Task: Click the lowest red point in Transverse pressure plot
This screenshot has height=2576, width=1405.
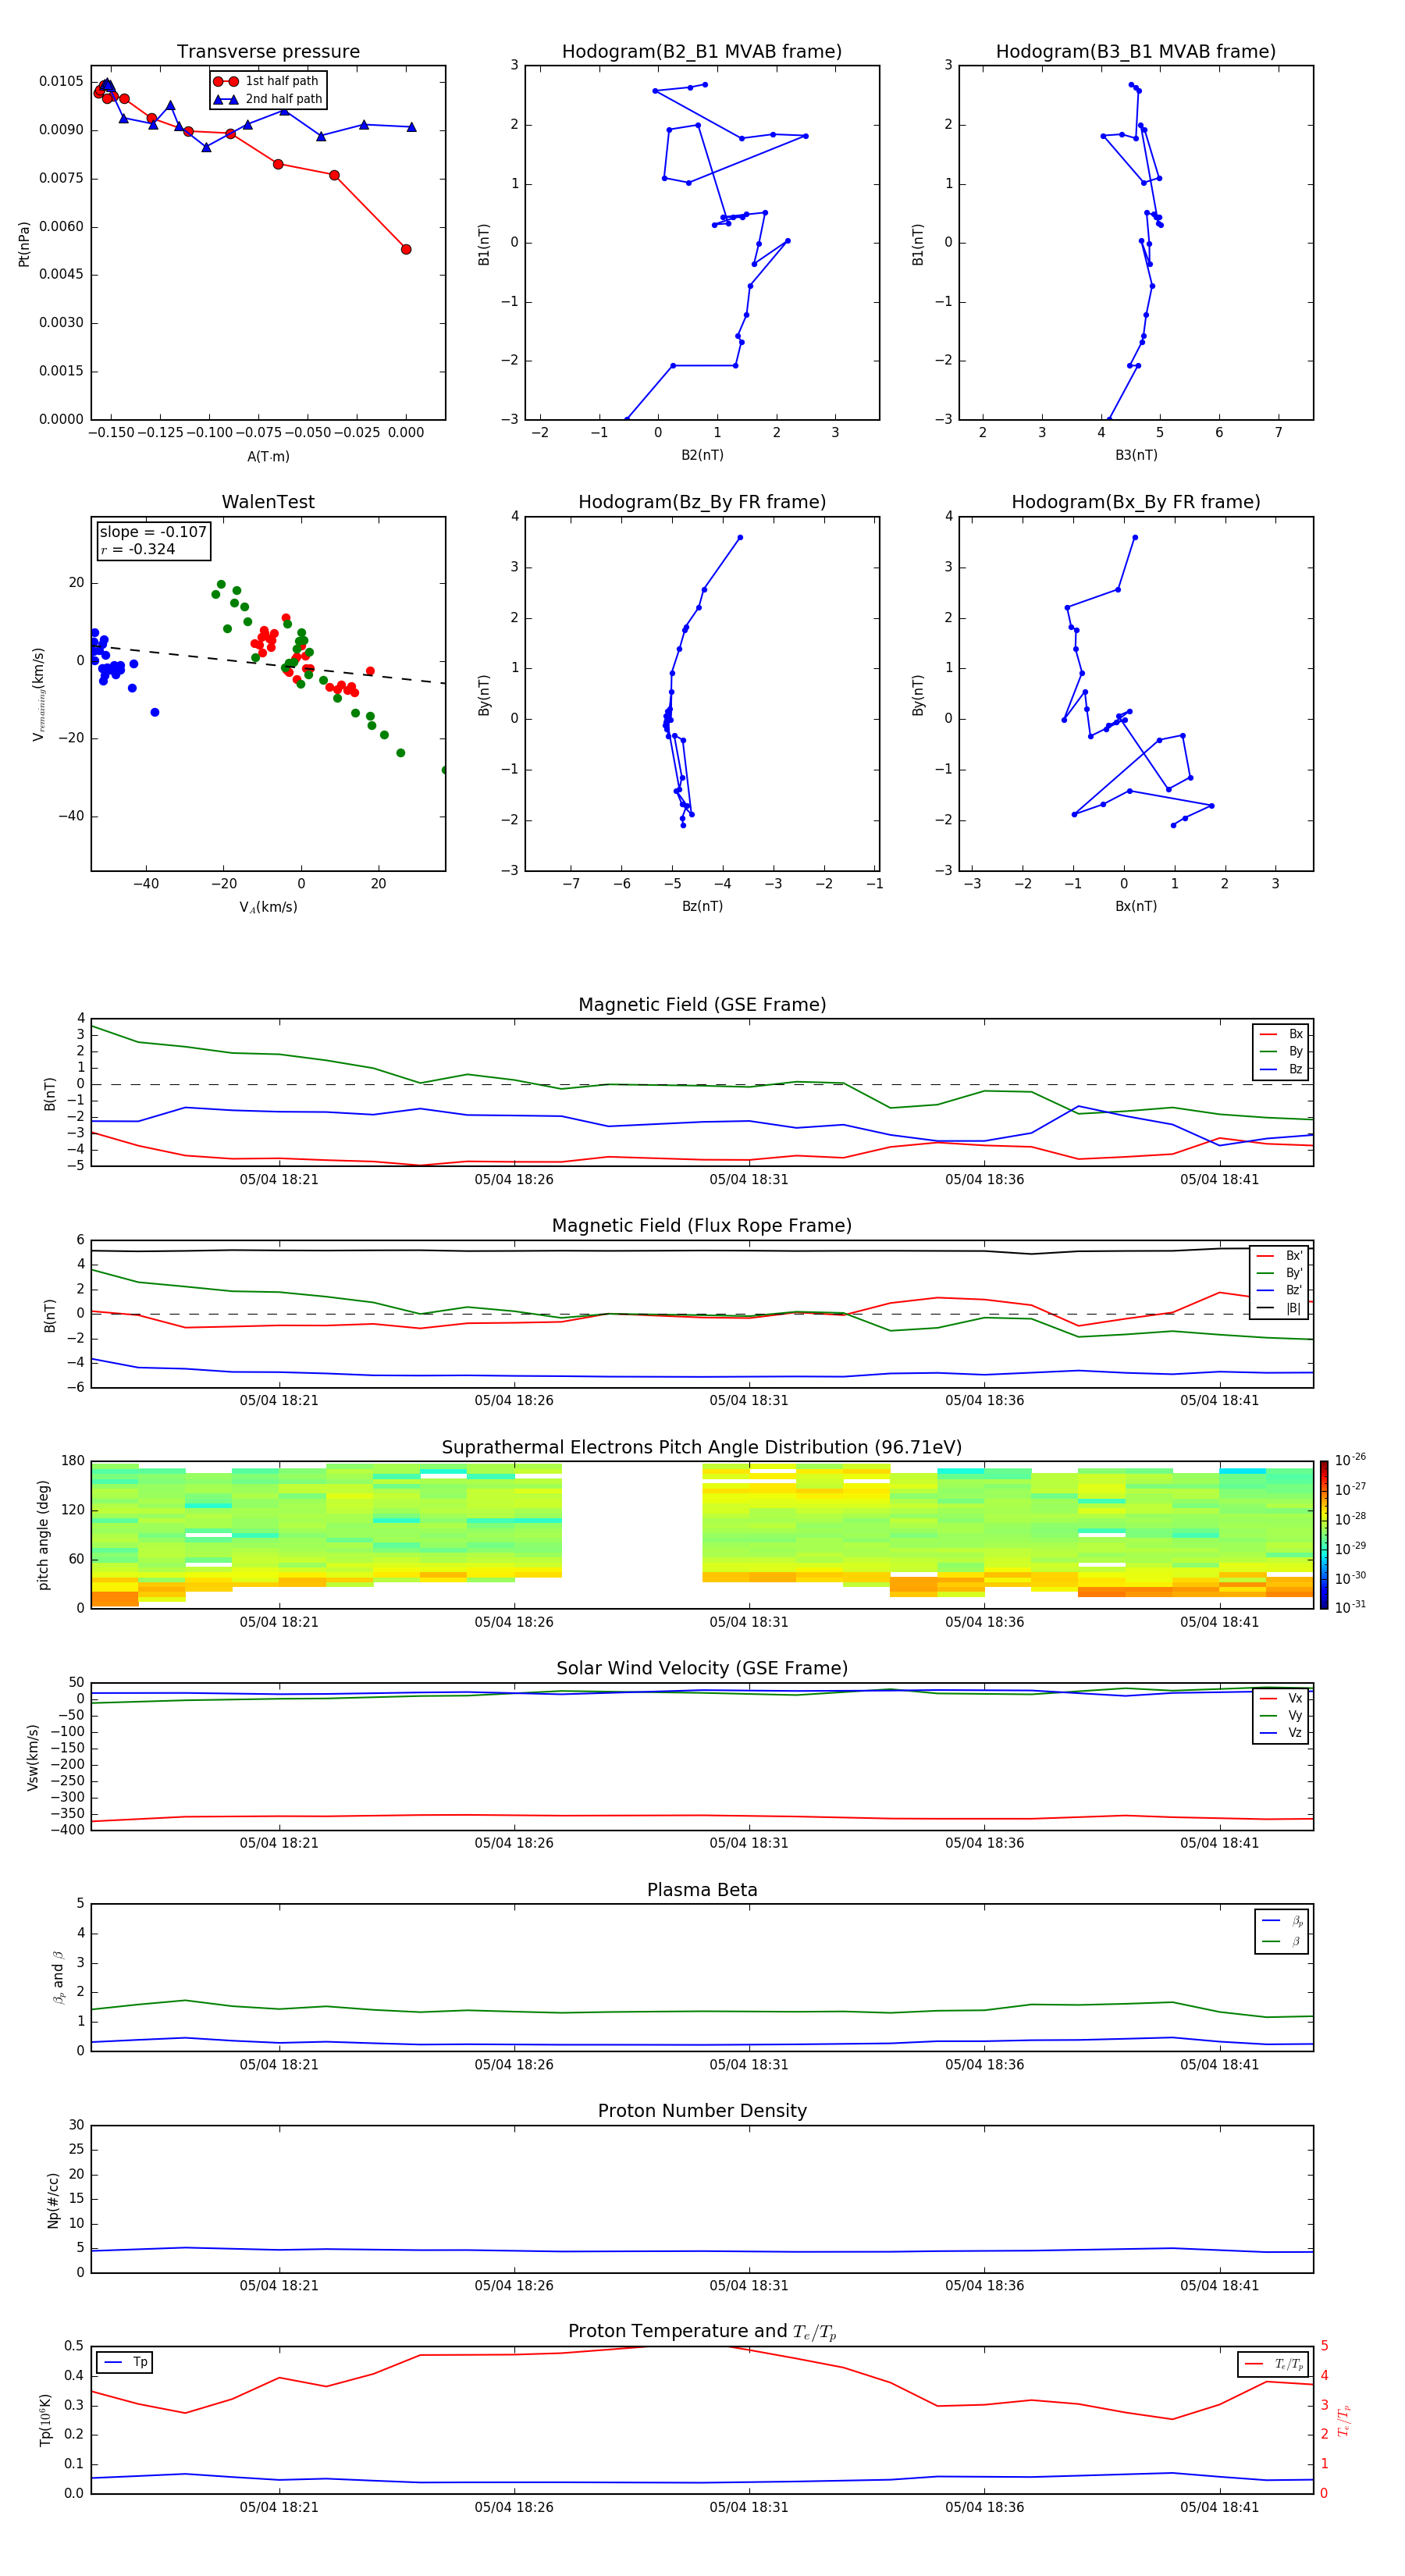Action: coord(406,249)
